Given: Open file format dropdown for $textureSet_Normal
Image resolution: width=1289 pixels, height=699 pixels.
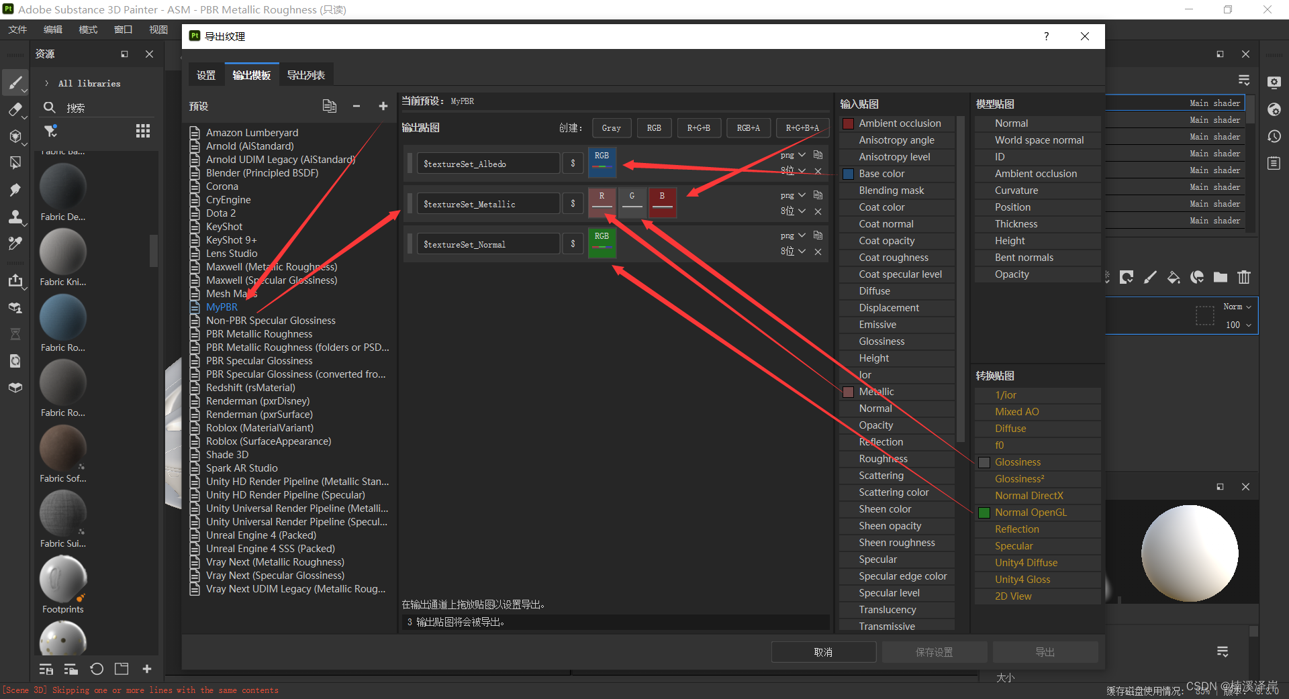Looking at the screenshot, I should pos(793,235).
